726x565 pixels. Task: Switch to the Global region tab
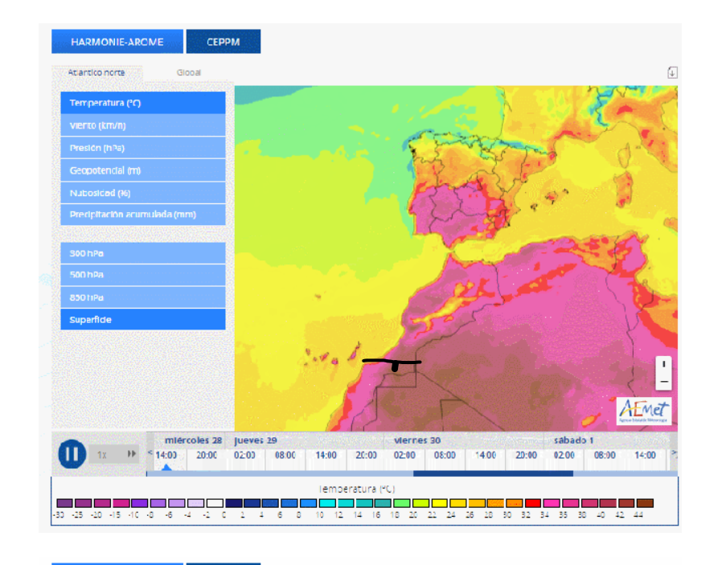tap(189, 72)
